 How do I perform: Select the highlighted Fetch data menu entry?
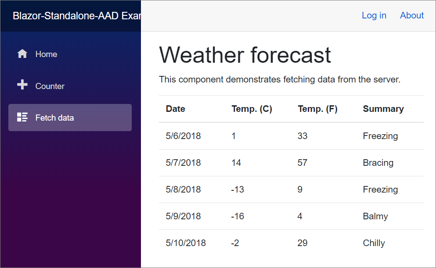[54, 118]
